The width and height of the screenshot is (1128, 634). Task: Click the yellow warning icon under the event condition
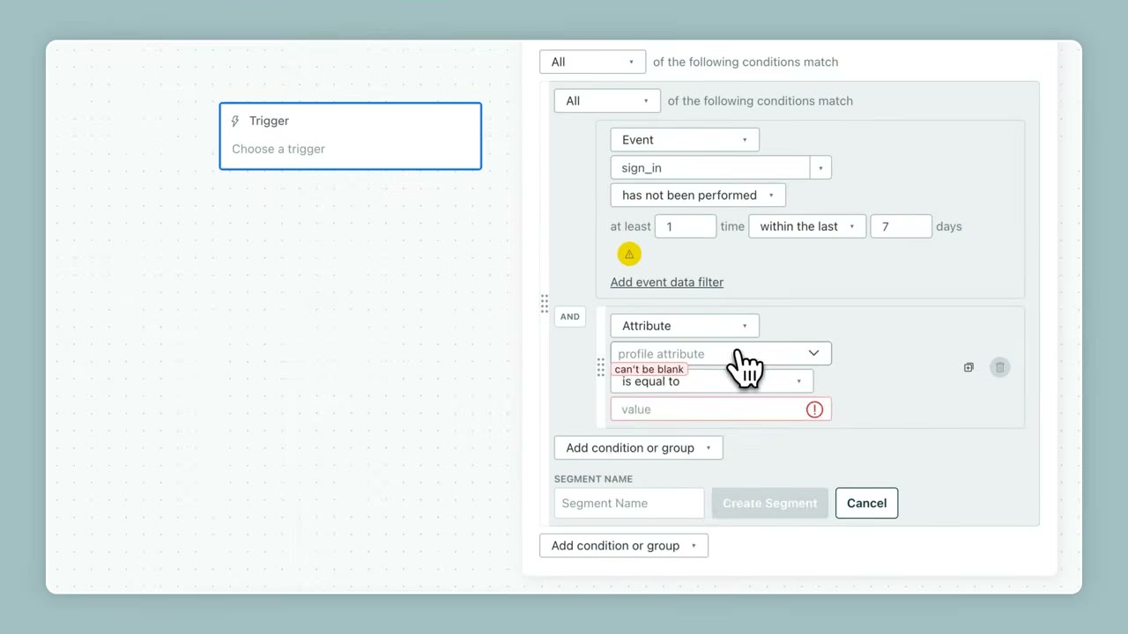click(629, 254)
